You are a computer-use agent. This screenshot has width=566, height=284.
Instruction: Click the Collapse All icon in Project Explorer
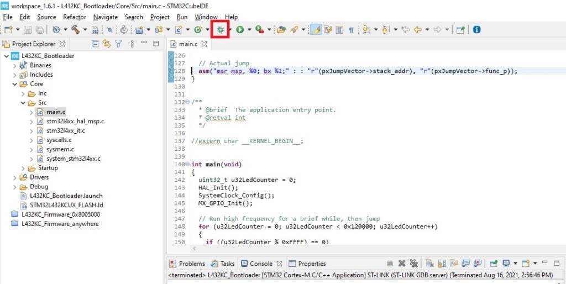click(x=95, y=44)
